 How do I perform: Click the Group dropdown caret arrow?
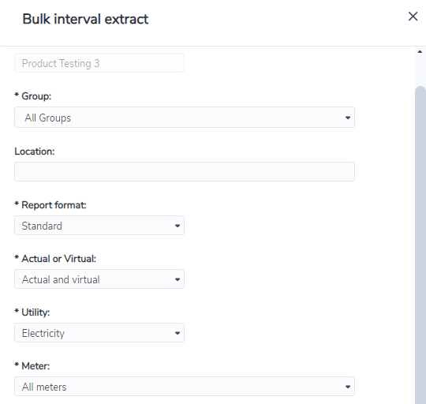click(347, 118)
